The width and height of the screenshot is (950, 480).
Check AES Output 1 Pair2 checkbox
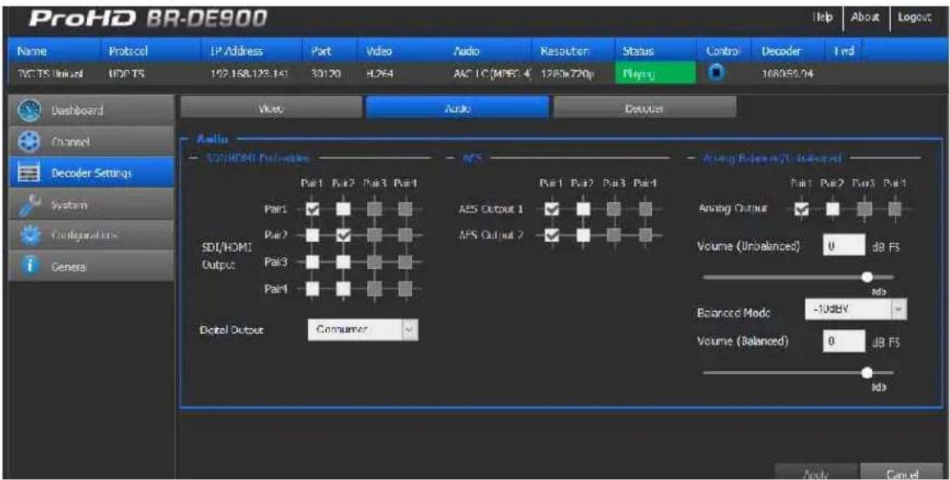click(x=583, y=209)
